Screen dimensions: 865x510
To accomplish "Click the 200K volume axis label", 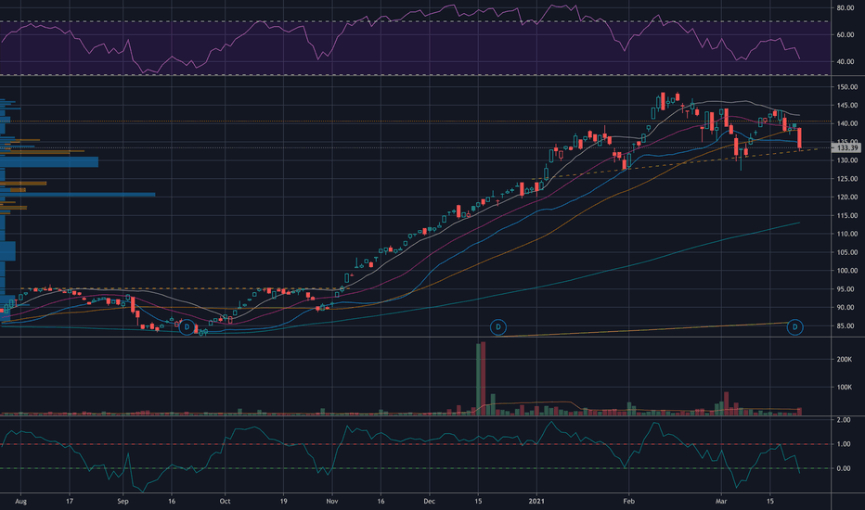I will pos(844,360).
